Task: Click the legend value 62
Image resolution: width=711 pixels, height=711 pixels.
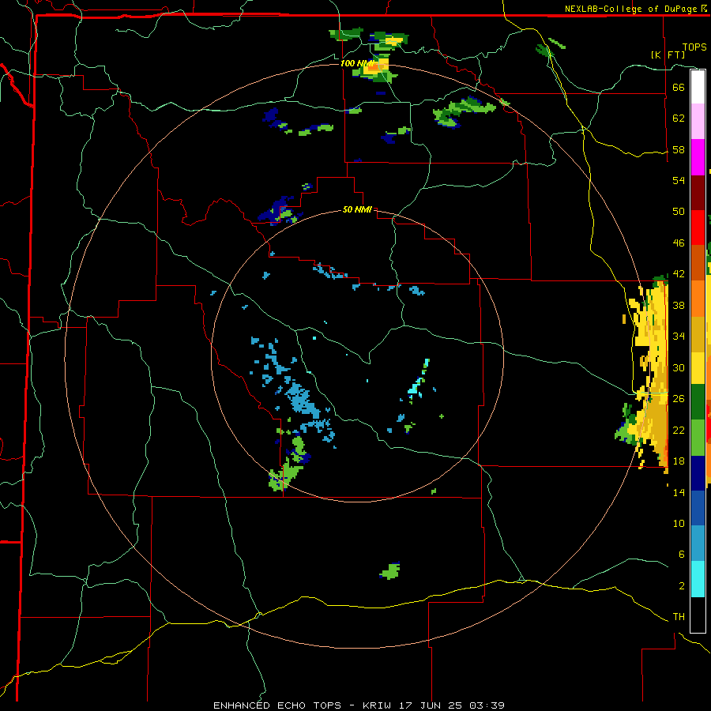Action: pos(679,118)
